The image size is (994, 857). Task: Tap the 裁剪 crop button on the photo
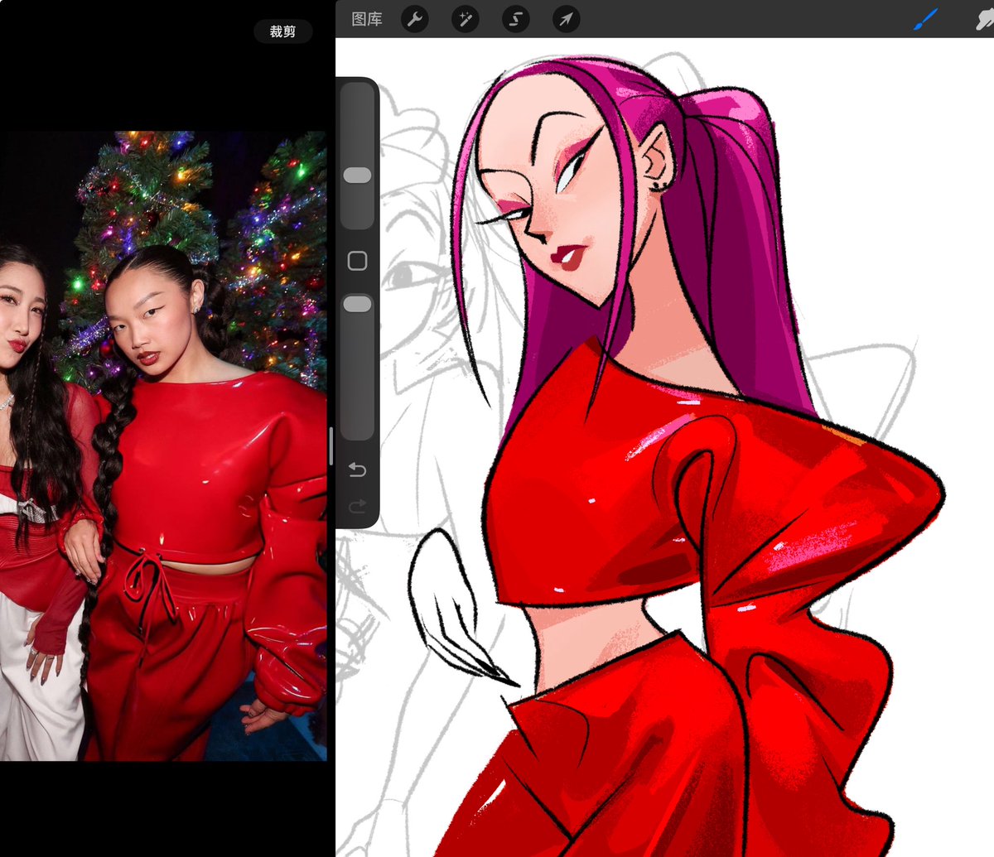[x=283, y=31]
